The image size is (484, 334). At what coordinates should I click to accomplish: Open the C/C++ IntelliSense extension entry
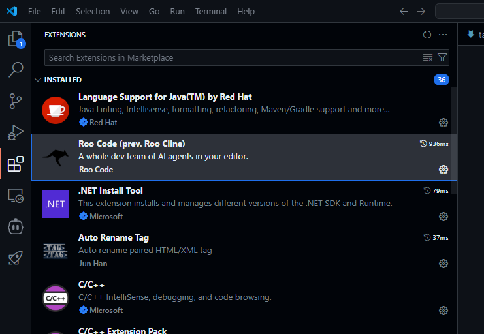click(x=244, y=298)
